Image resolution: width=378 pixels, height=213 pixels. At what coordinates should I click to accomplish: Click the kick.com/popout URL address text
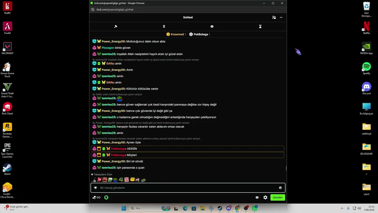coord(115,9)
